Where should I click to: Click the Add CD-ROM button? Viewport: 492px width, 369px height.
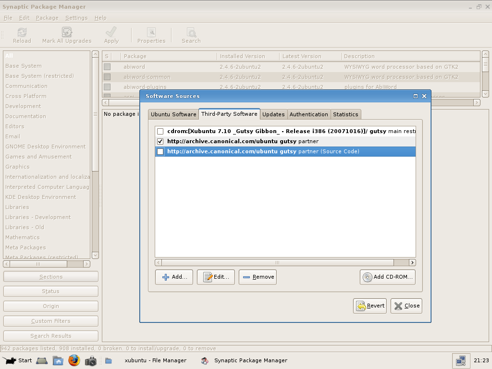coord(388,277)
